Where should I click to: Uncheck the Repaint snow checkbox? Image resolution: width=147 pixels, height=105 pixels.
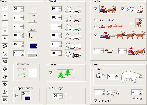(x=17, y=95)
